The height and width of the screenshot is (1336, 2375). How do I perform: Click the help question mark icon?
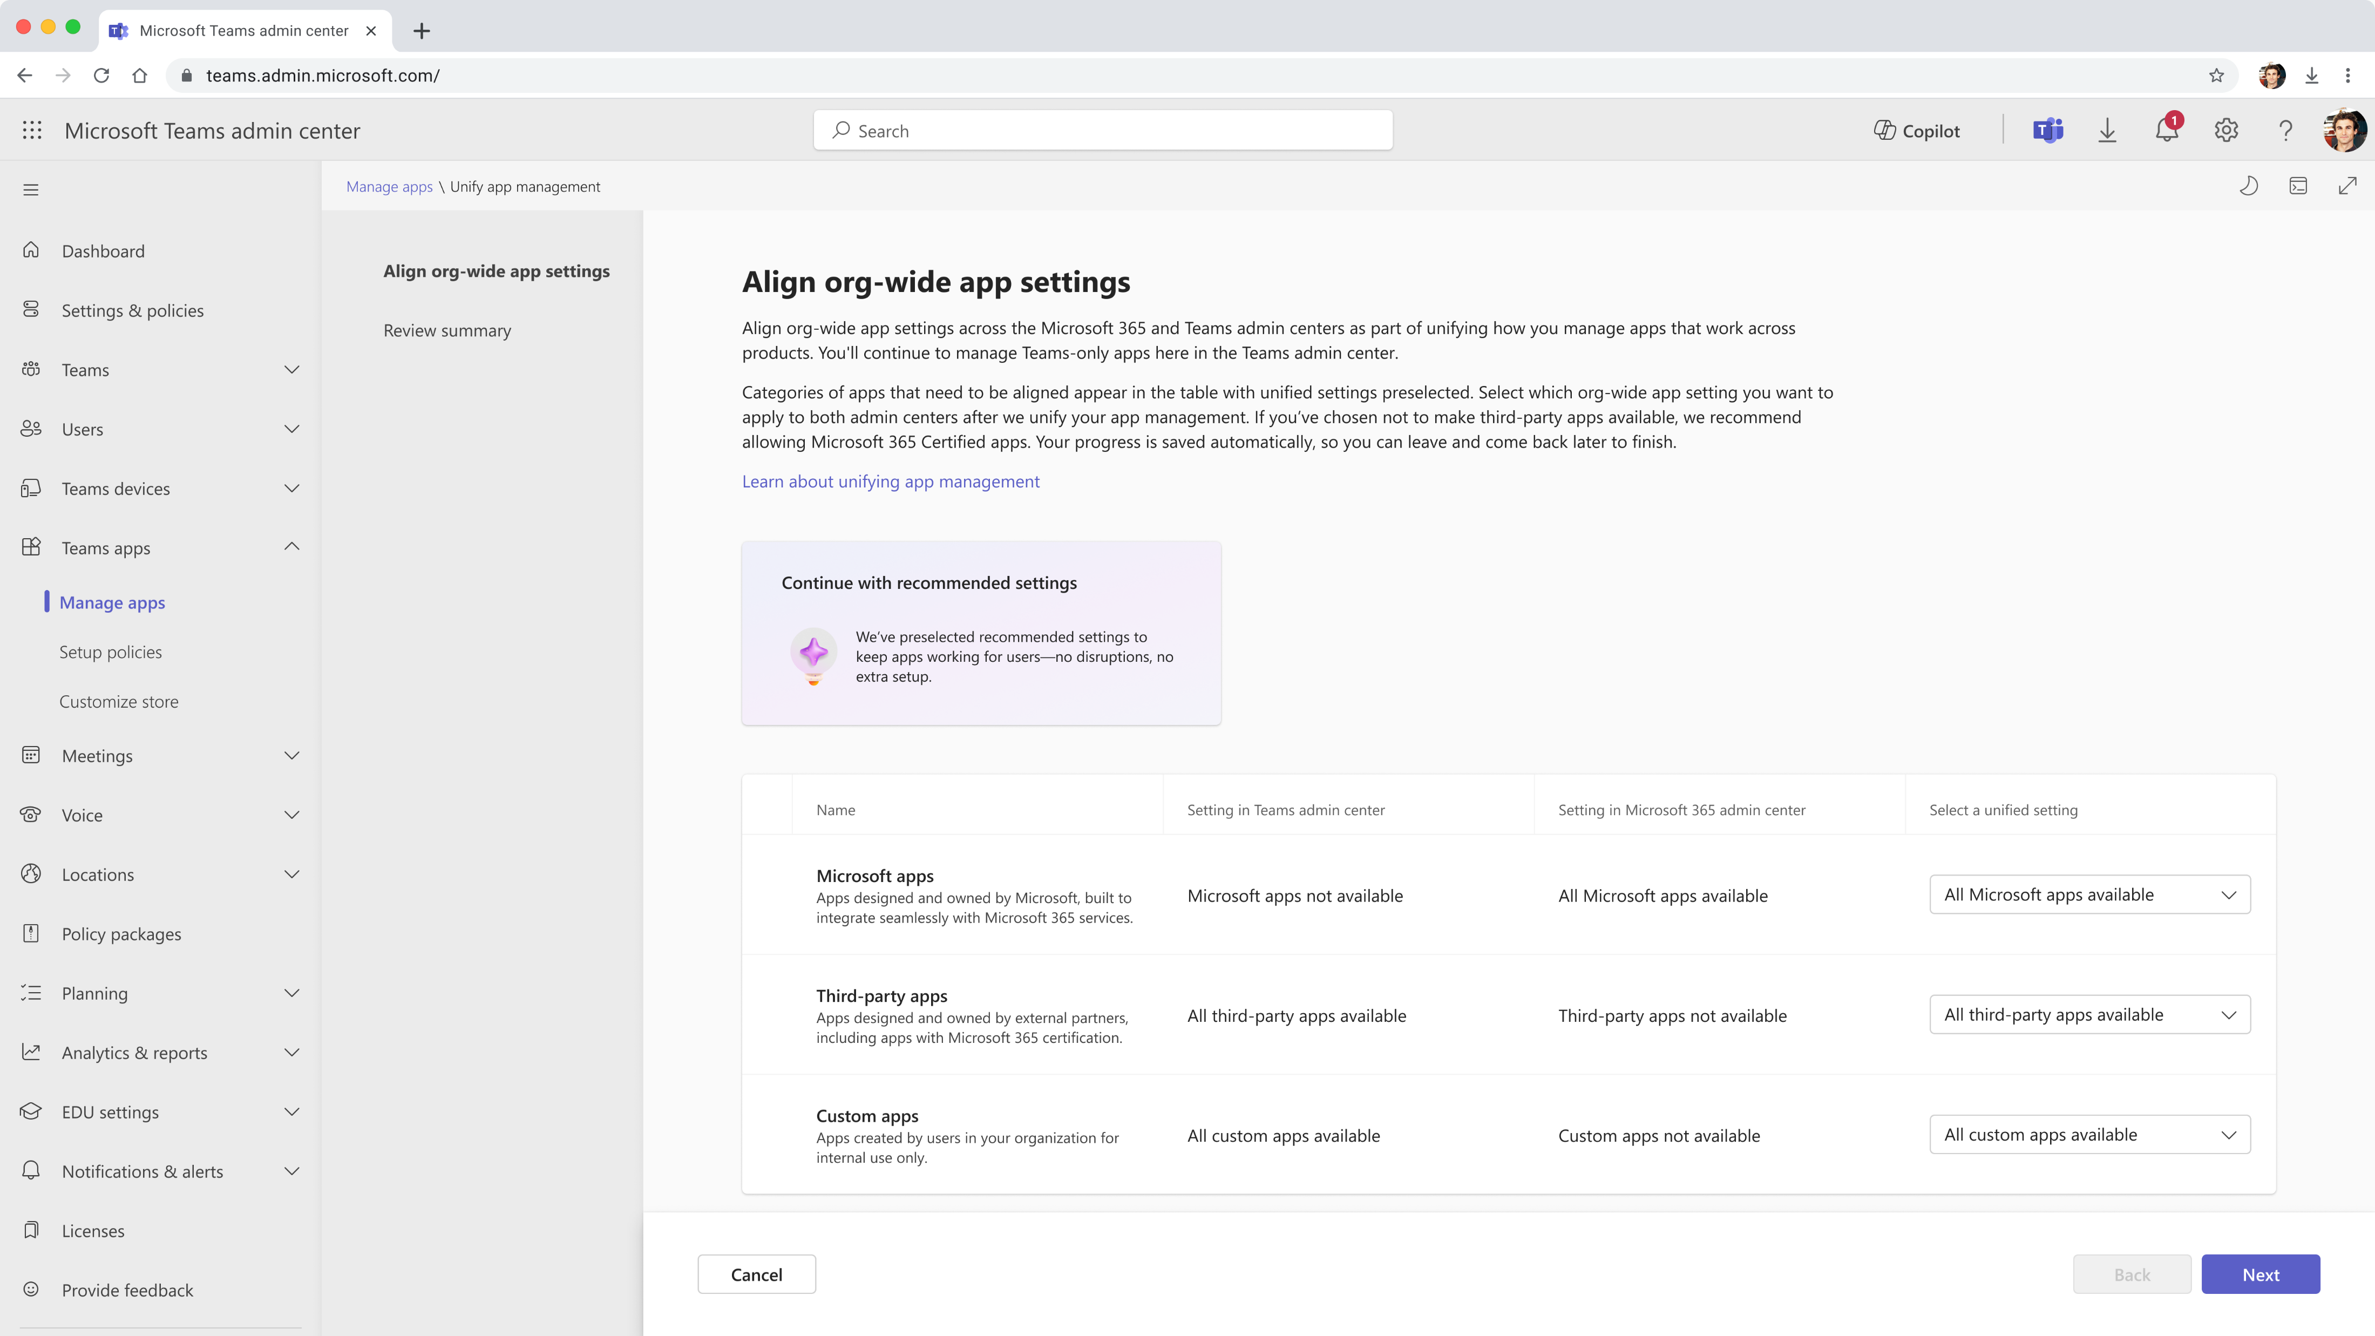[x=2285, y=131]
